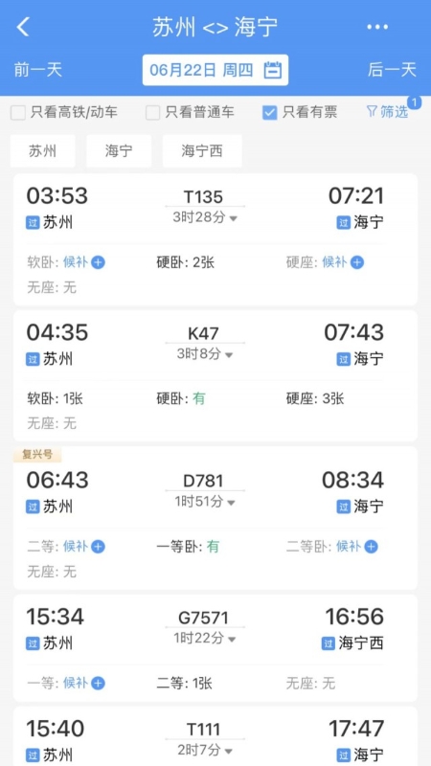
Task: Uncheck 只看有票 checkbox
Action: (270, 113)
